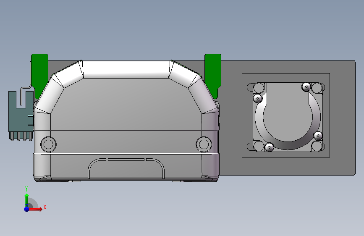Select the small light square on connector
Screen dimensions: 364x236
tap(31, 120)
